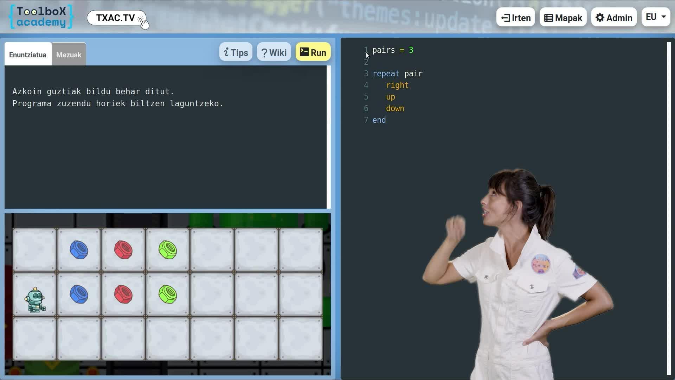This screenshot has width=675, height=380.
Task: Click the red nut in middle row
Action: tap(123, 294)
